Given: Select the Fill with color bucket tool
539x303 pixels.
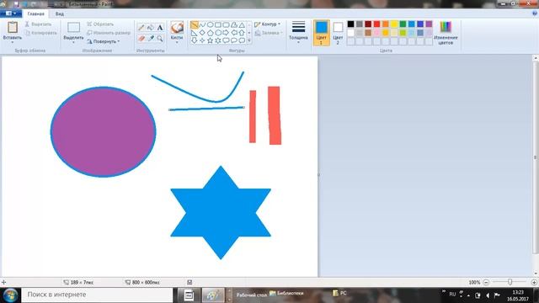Looking at the screenshot, I should (151, 28).
